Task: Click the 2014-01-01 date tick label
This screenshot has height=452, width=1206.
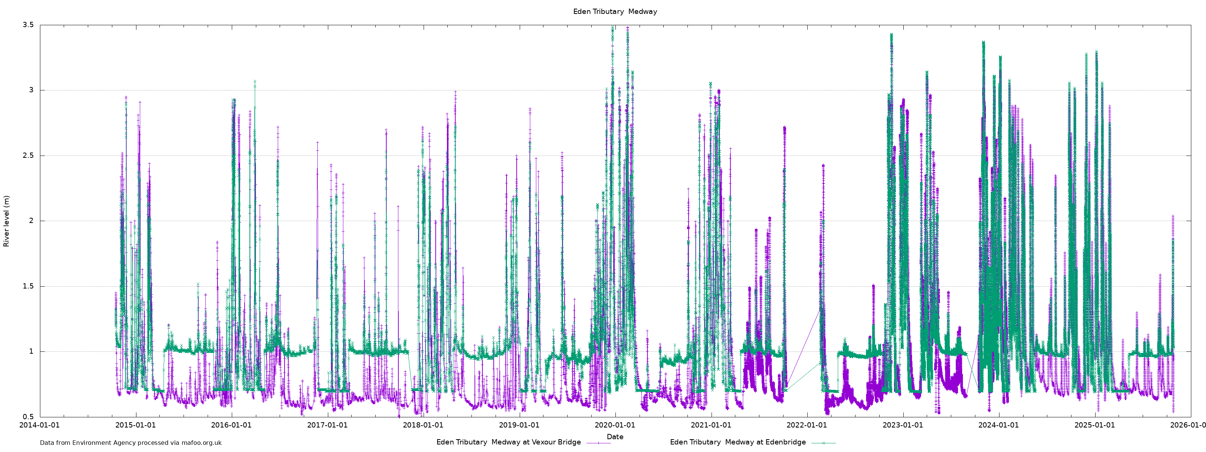Action: (x=39, y=425)
